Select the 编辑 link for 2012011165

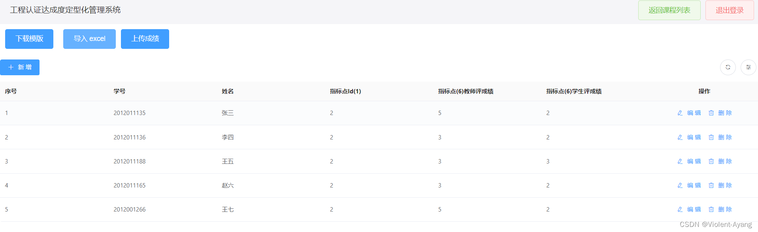pyautogui.click(x=694, y=186)
